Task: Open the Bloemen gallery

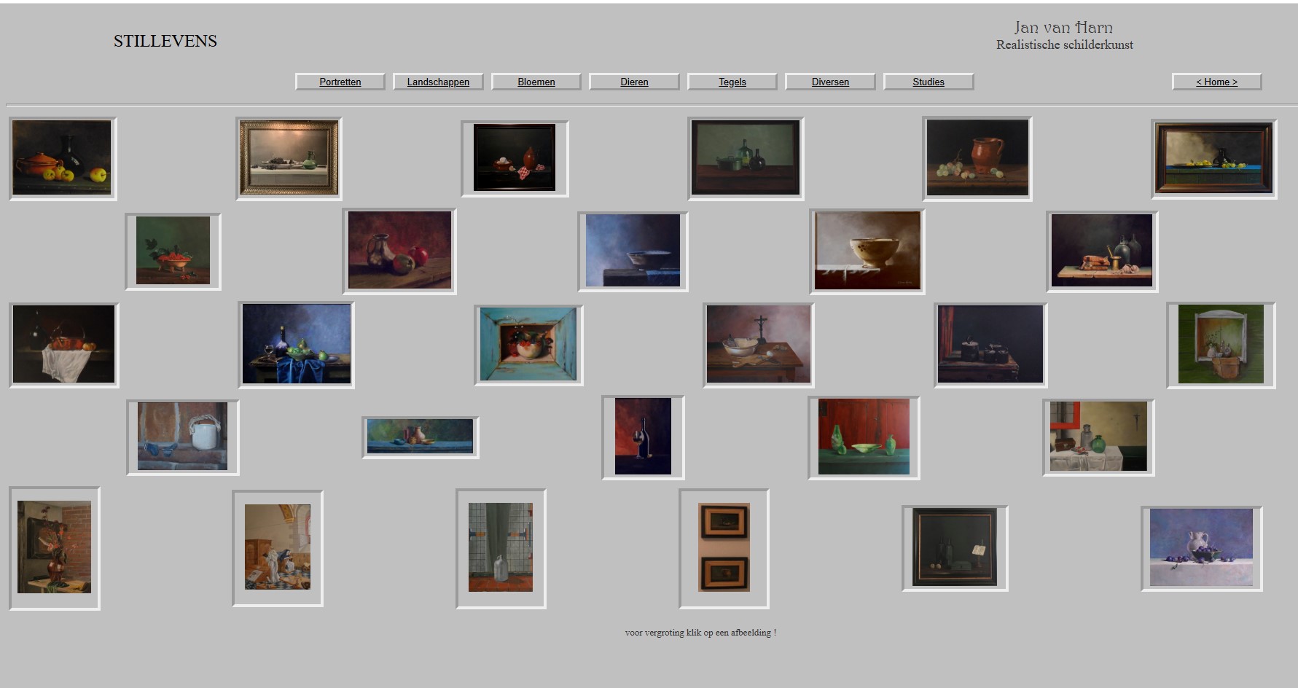Action: point(536,82)
